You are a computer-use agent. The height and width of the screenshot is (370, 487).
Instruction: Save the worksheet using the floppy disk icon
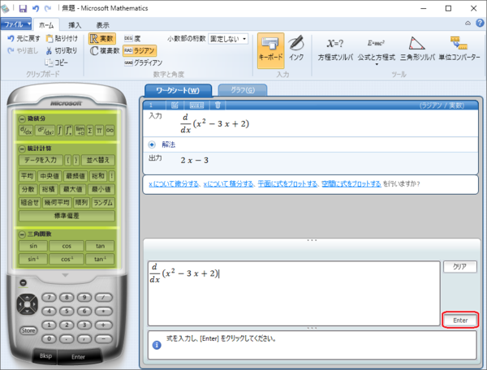click(23, 8)
